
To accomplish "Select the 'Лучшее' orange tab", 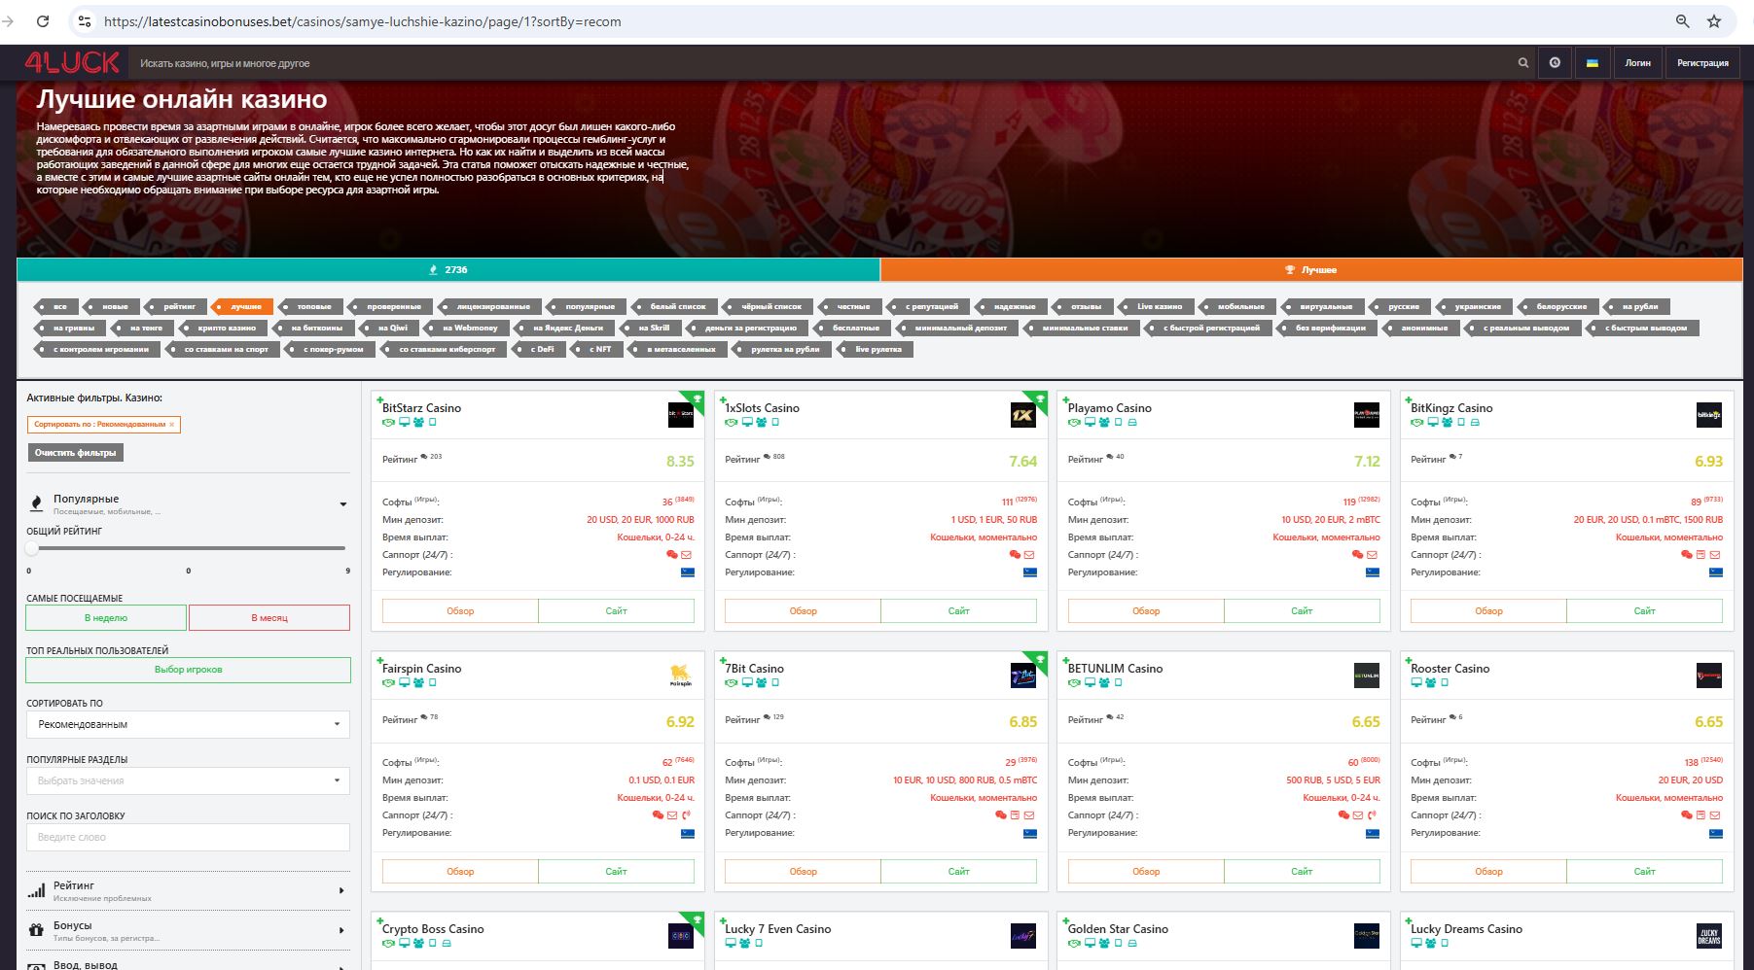I will 1310,270.
